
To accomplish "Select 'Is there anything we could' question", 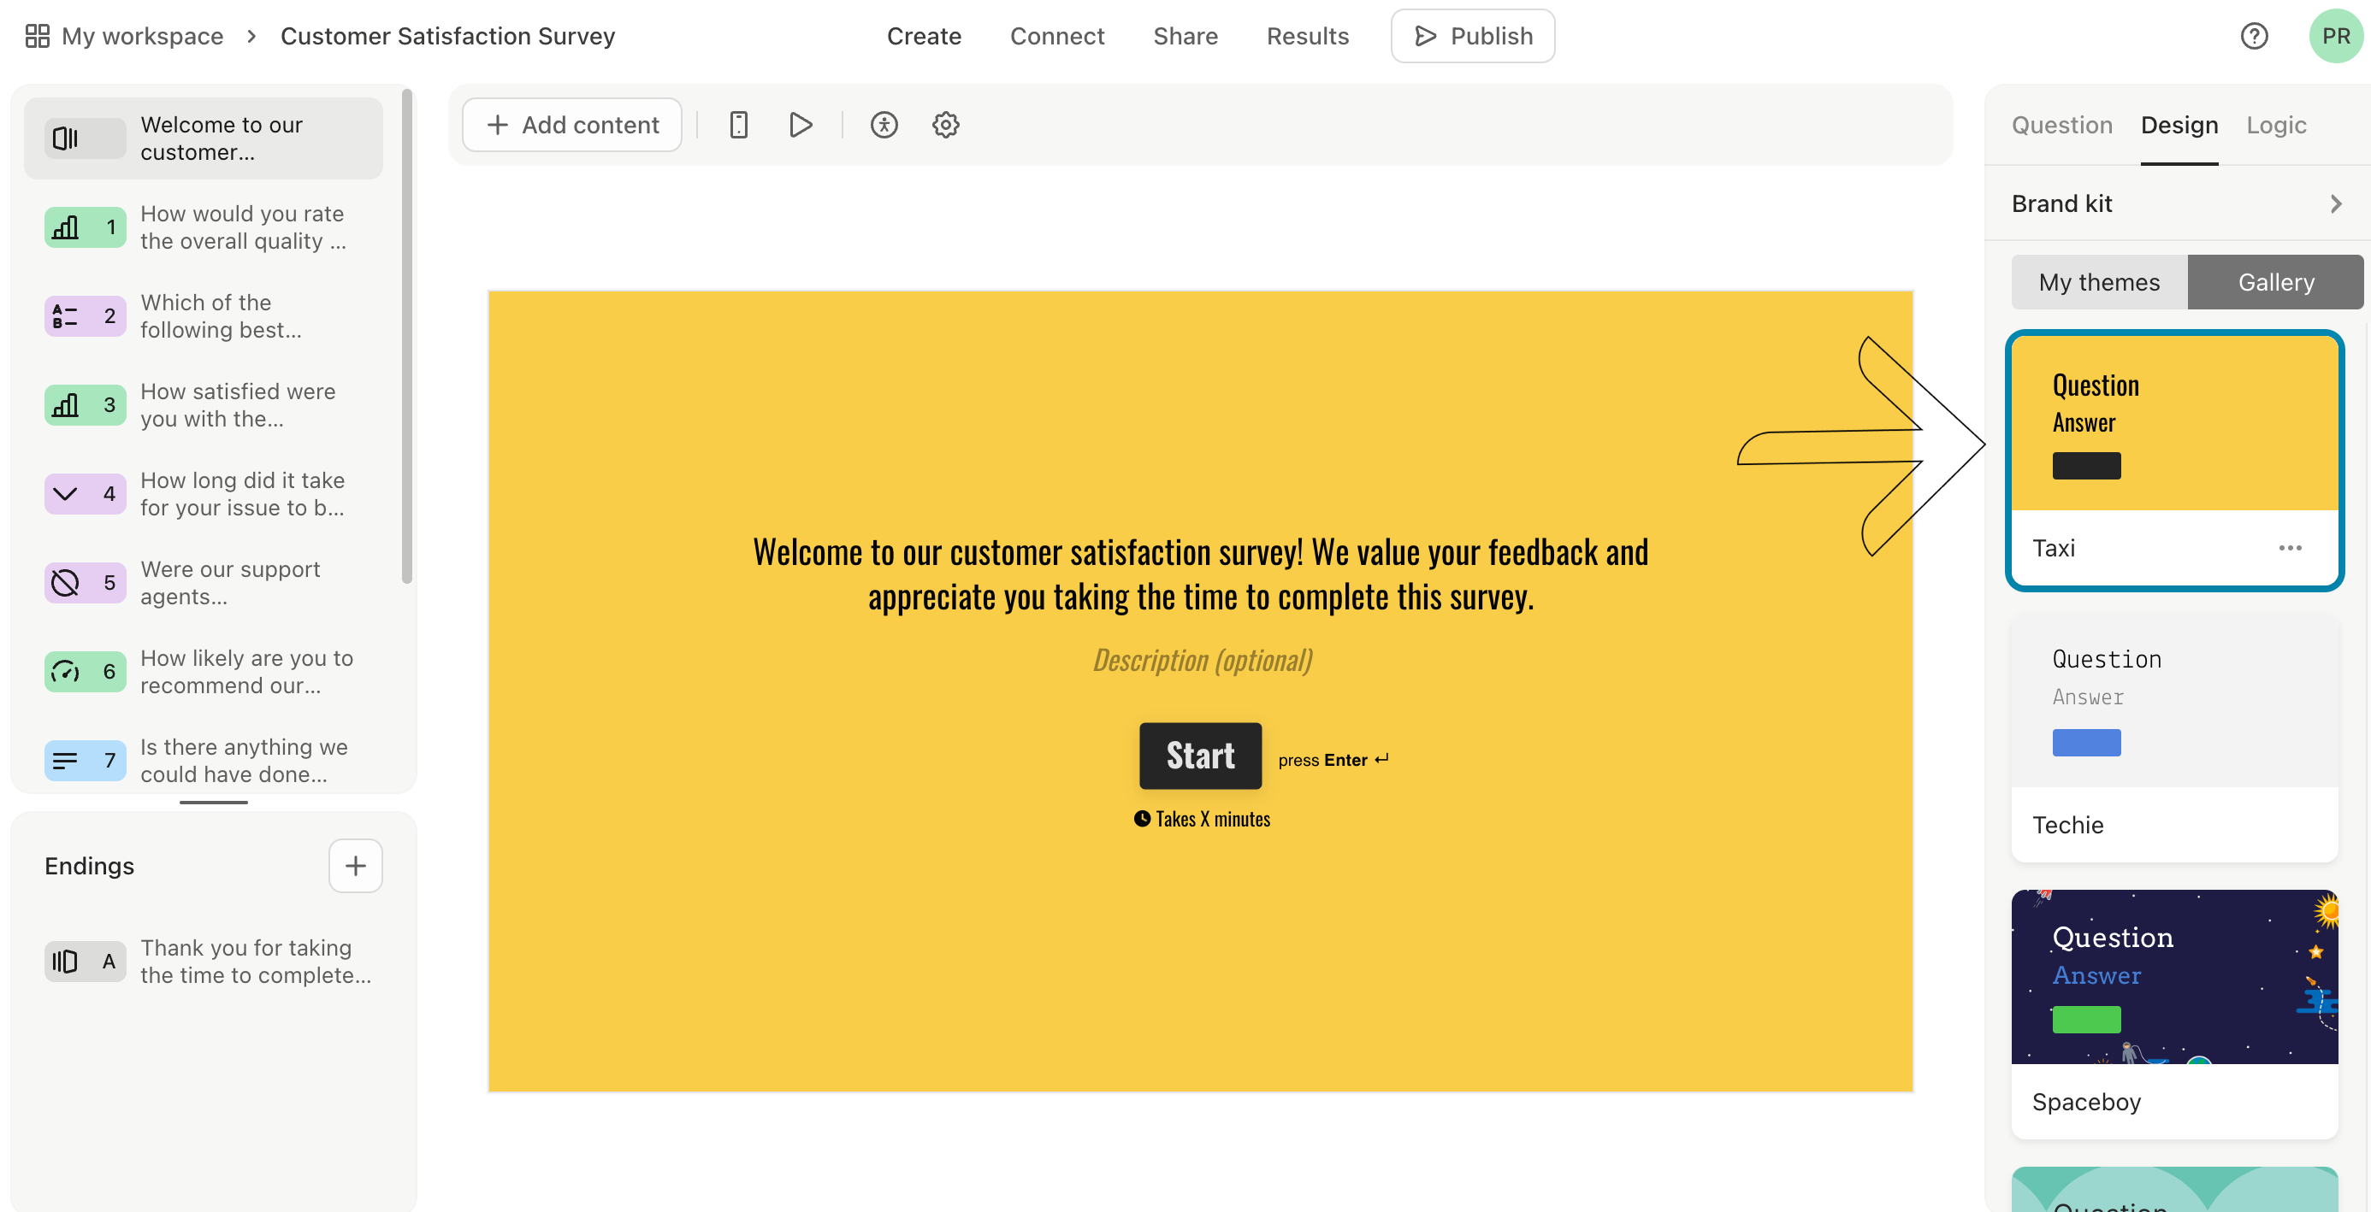I will (203, 761).
